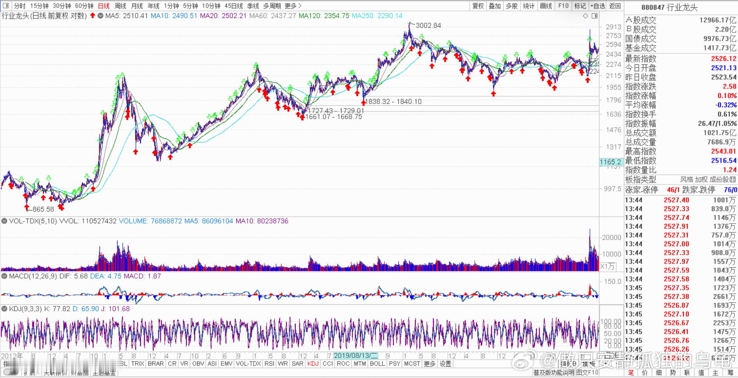
Task: Click the 返回 back button
Action: click(x=615, y=6)
